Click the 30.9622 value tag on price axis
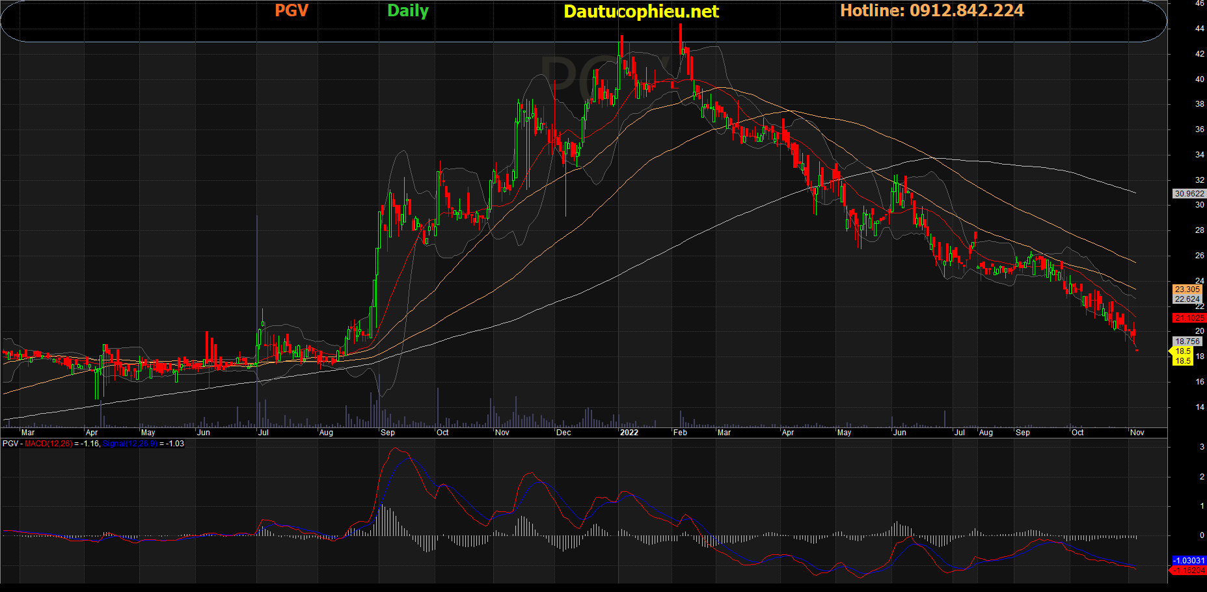The width and height of the screenshot is (1207, 592). click(x=1189, y=194)
